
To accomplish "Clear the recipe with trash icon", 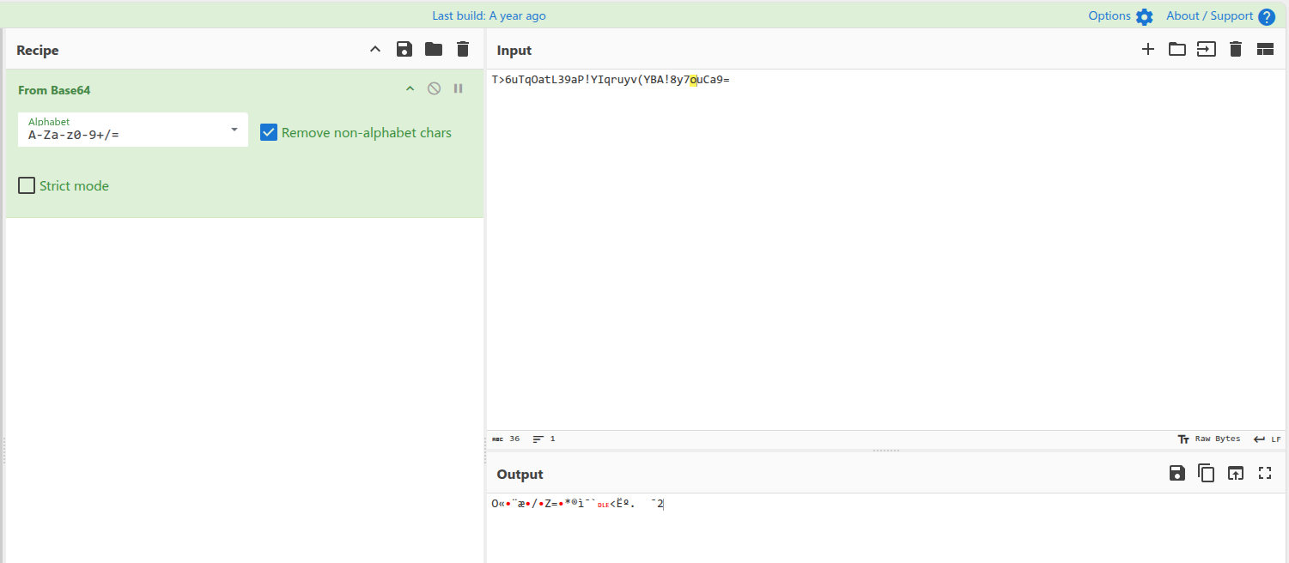I will click(x=463, y=50).
